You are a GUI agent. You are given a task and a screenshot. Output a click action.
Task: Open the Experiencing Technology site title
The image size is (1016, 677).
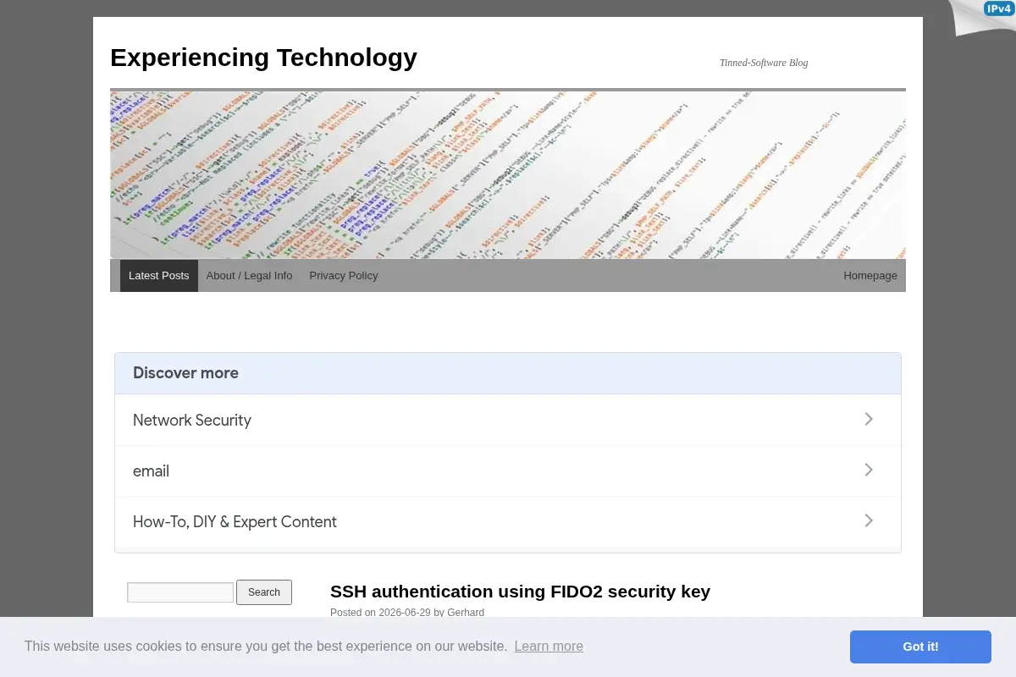pyautogui.click(x=263, y=58)
